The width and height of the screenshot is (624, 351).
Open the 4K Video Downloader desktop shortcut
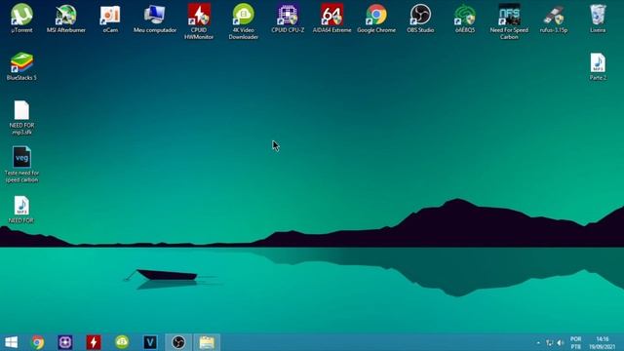pos(244,21)
